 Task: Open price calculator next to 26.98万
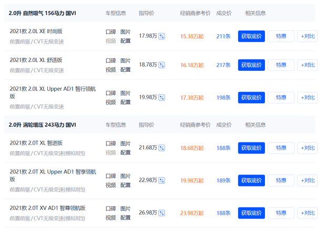coord(162,213)
